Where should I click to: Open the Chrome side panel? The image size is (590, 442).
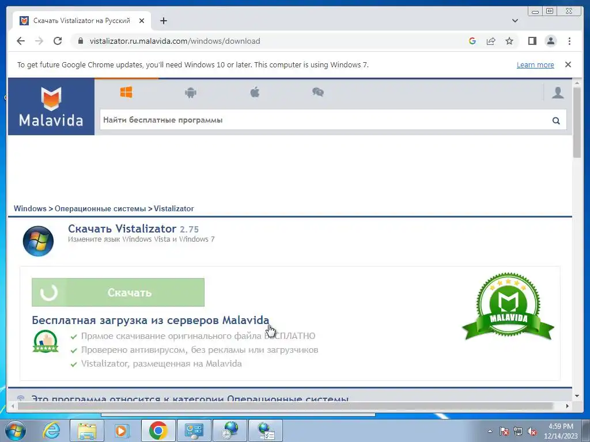click(x=532, y=41)
